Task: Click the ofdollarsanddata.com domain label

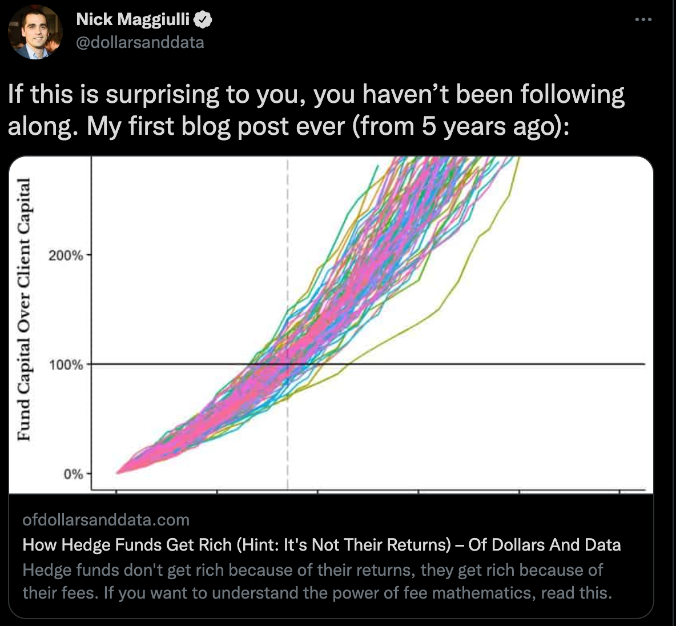Action: click(106, 520)
